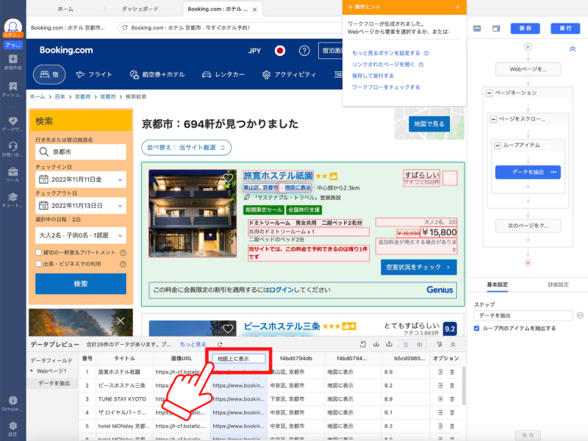This screenshot has height=441, width=588.
Task: Click the 京都市 destination search field
Action: click(x=81, y=152)
